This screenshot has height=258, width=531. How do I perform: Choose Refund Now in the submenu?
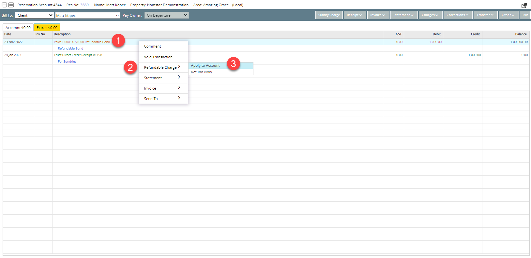coord(202,72)
